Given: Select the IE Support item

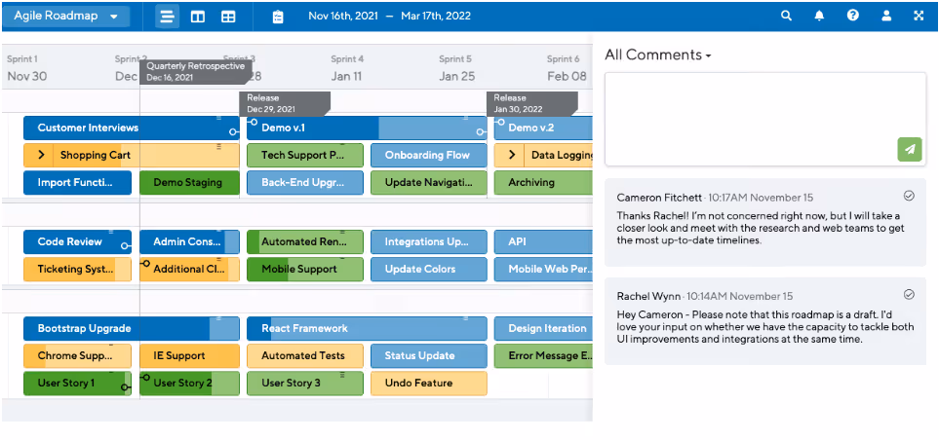Looking at the screenshot, I should tap(189, 355).
